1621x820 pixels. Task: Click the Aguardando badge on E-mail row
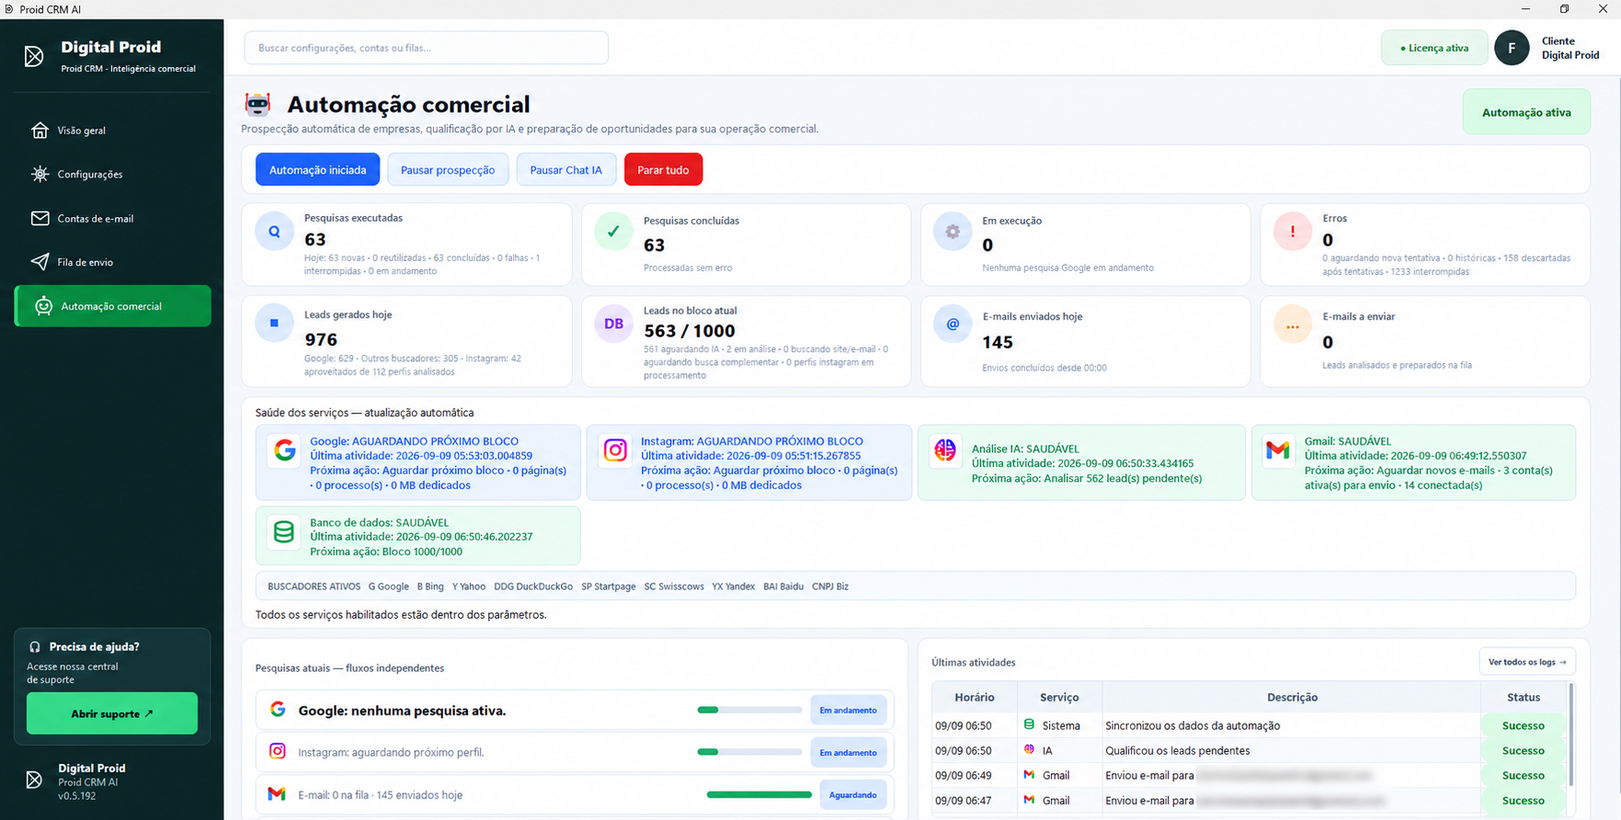coord(852,794)
